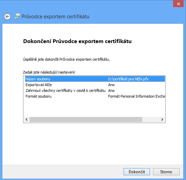Click the Dokončit button
Viewport: 186px width, 180px height.
[x=137, y=172]
